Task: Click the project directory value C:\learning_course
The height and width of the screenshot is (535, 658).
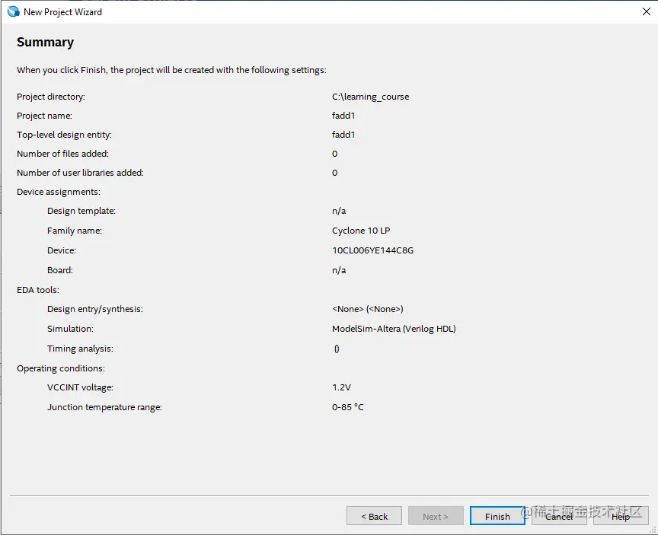Action: coord(371,97)
